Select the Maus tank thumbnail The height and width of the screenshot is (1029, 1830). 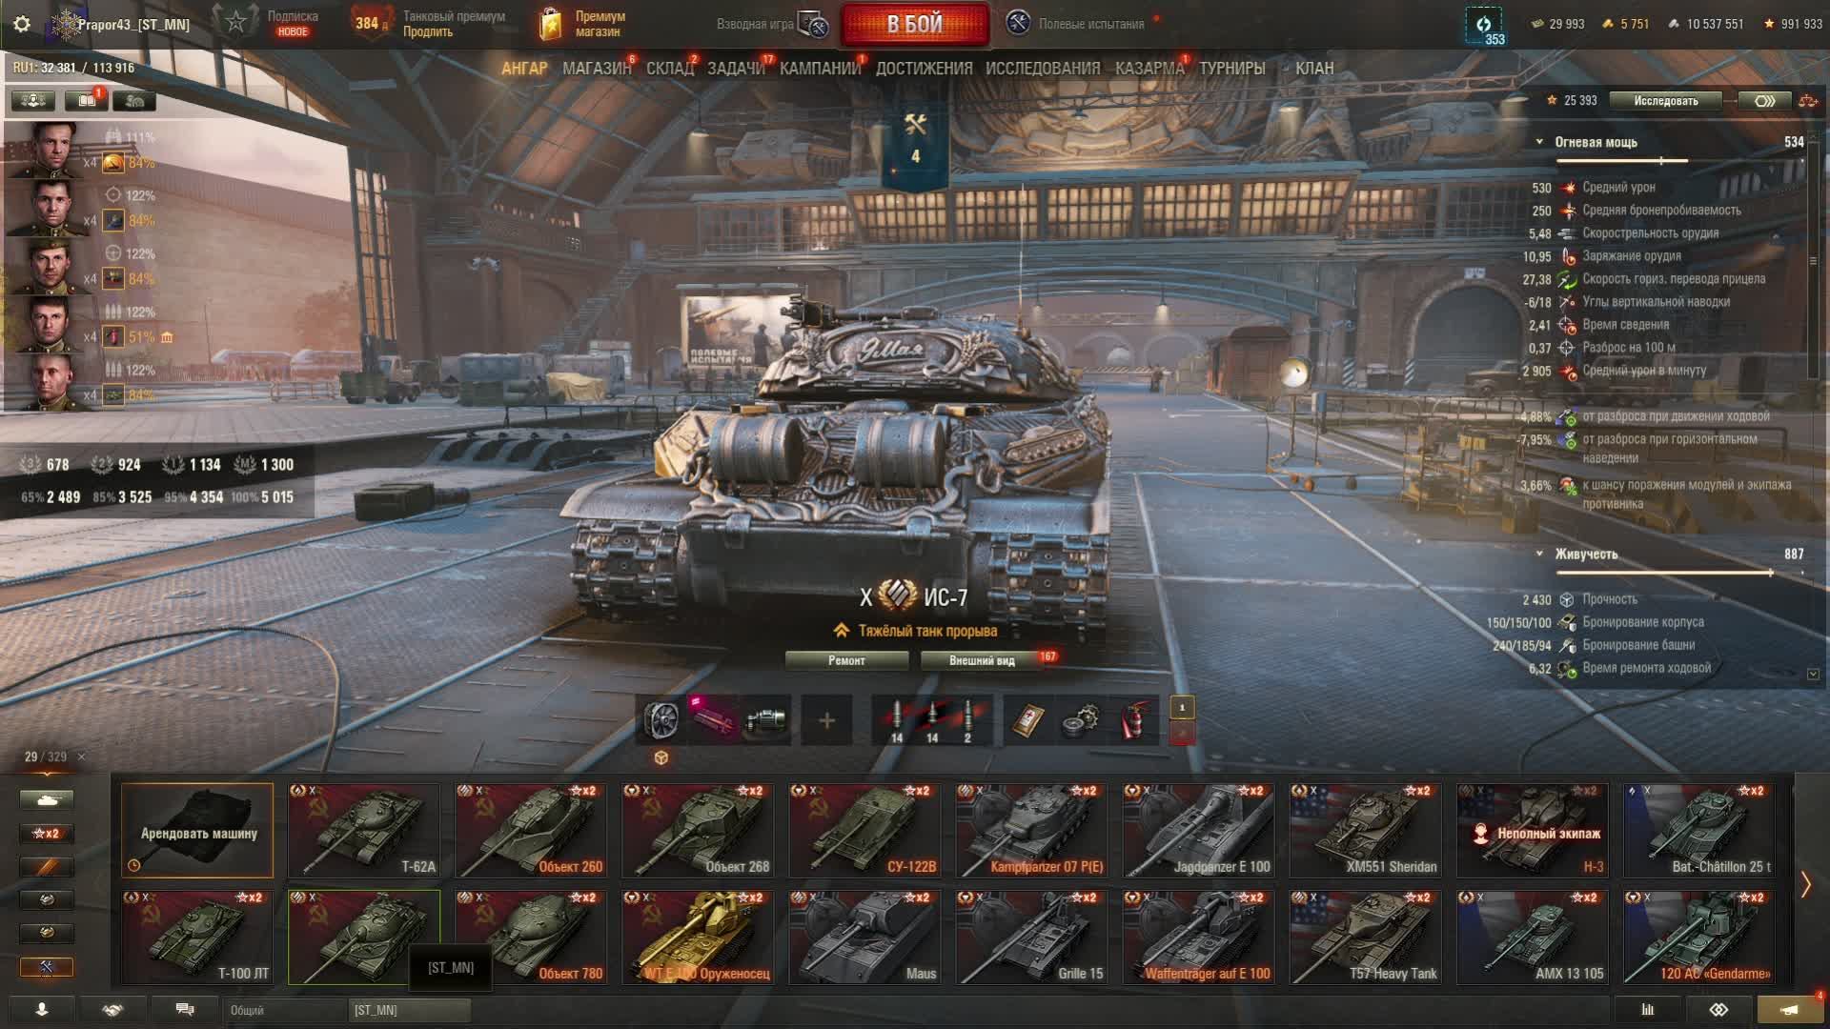864,937
